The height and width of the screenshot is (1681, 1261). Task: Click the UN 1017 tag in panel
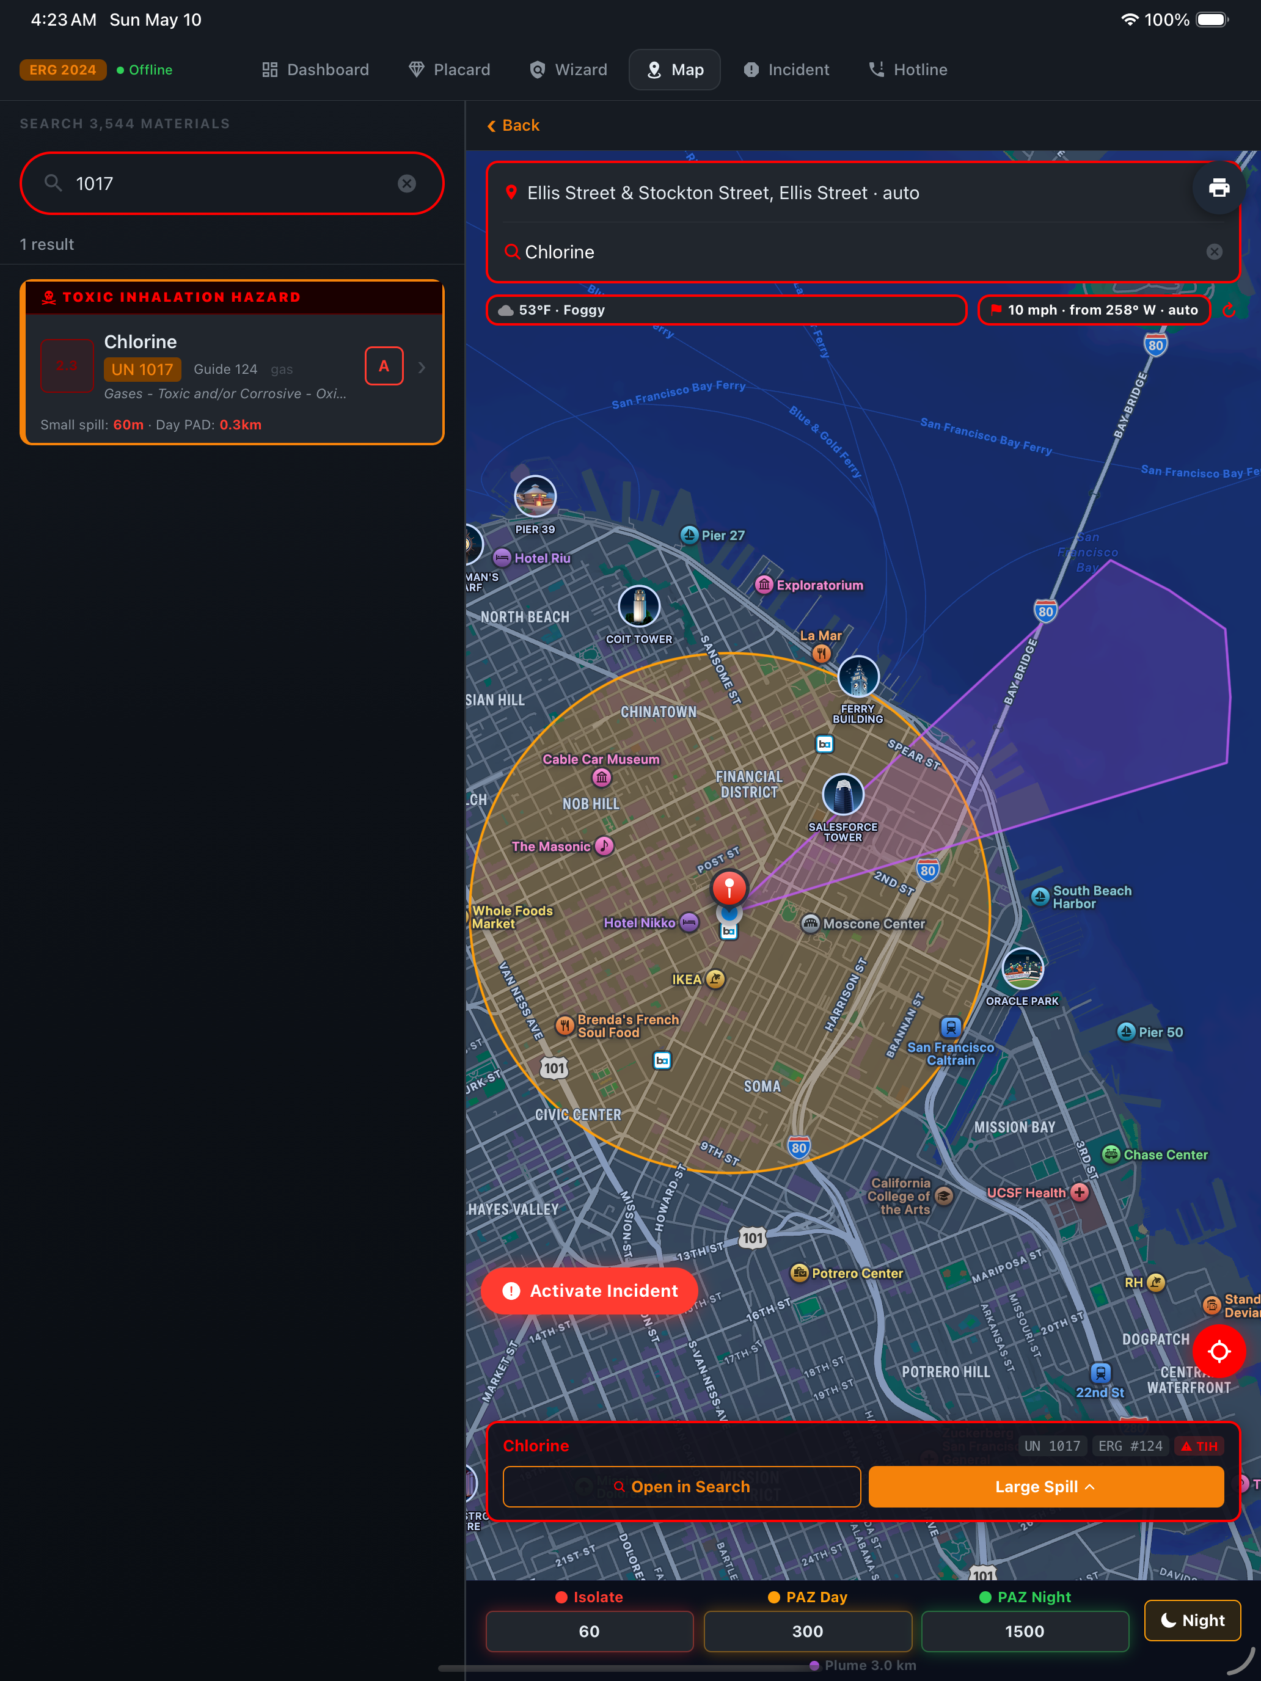pos(1052,1446)
